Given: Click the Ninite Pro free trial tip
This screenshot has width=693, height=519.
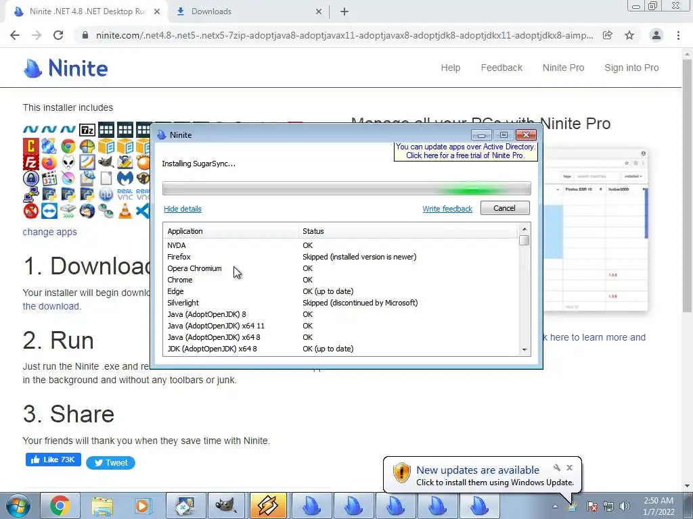Looking at the screenshot, I should 466,151.
